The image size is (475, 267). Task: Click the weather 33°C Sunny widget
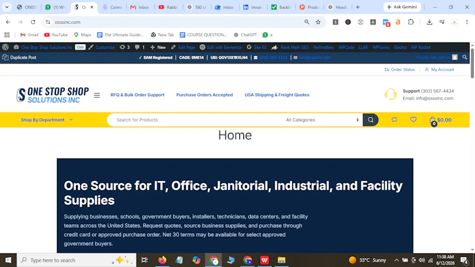coord(368,260)
